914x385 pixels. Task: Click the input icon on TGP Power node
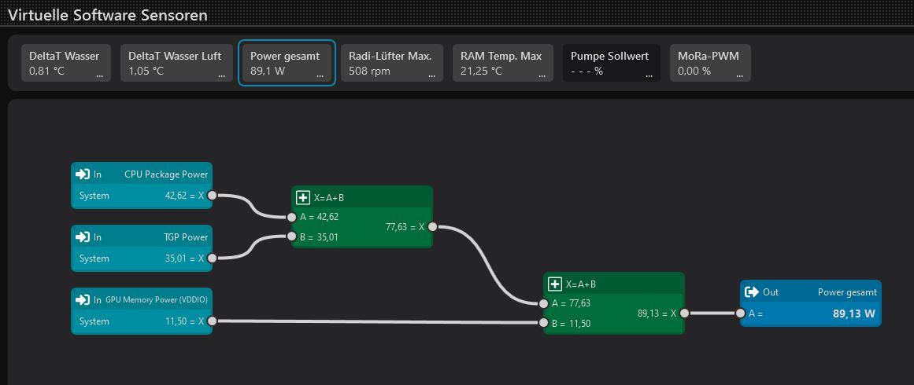pos(83,236)
